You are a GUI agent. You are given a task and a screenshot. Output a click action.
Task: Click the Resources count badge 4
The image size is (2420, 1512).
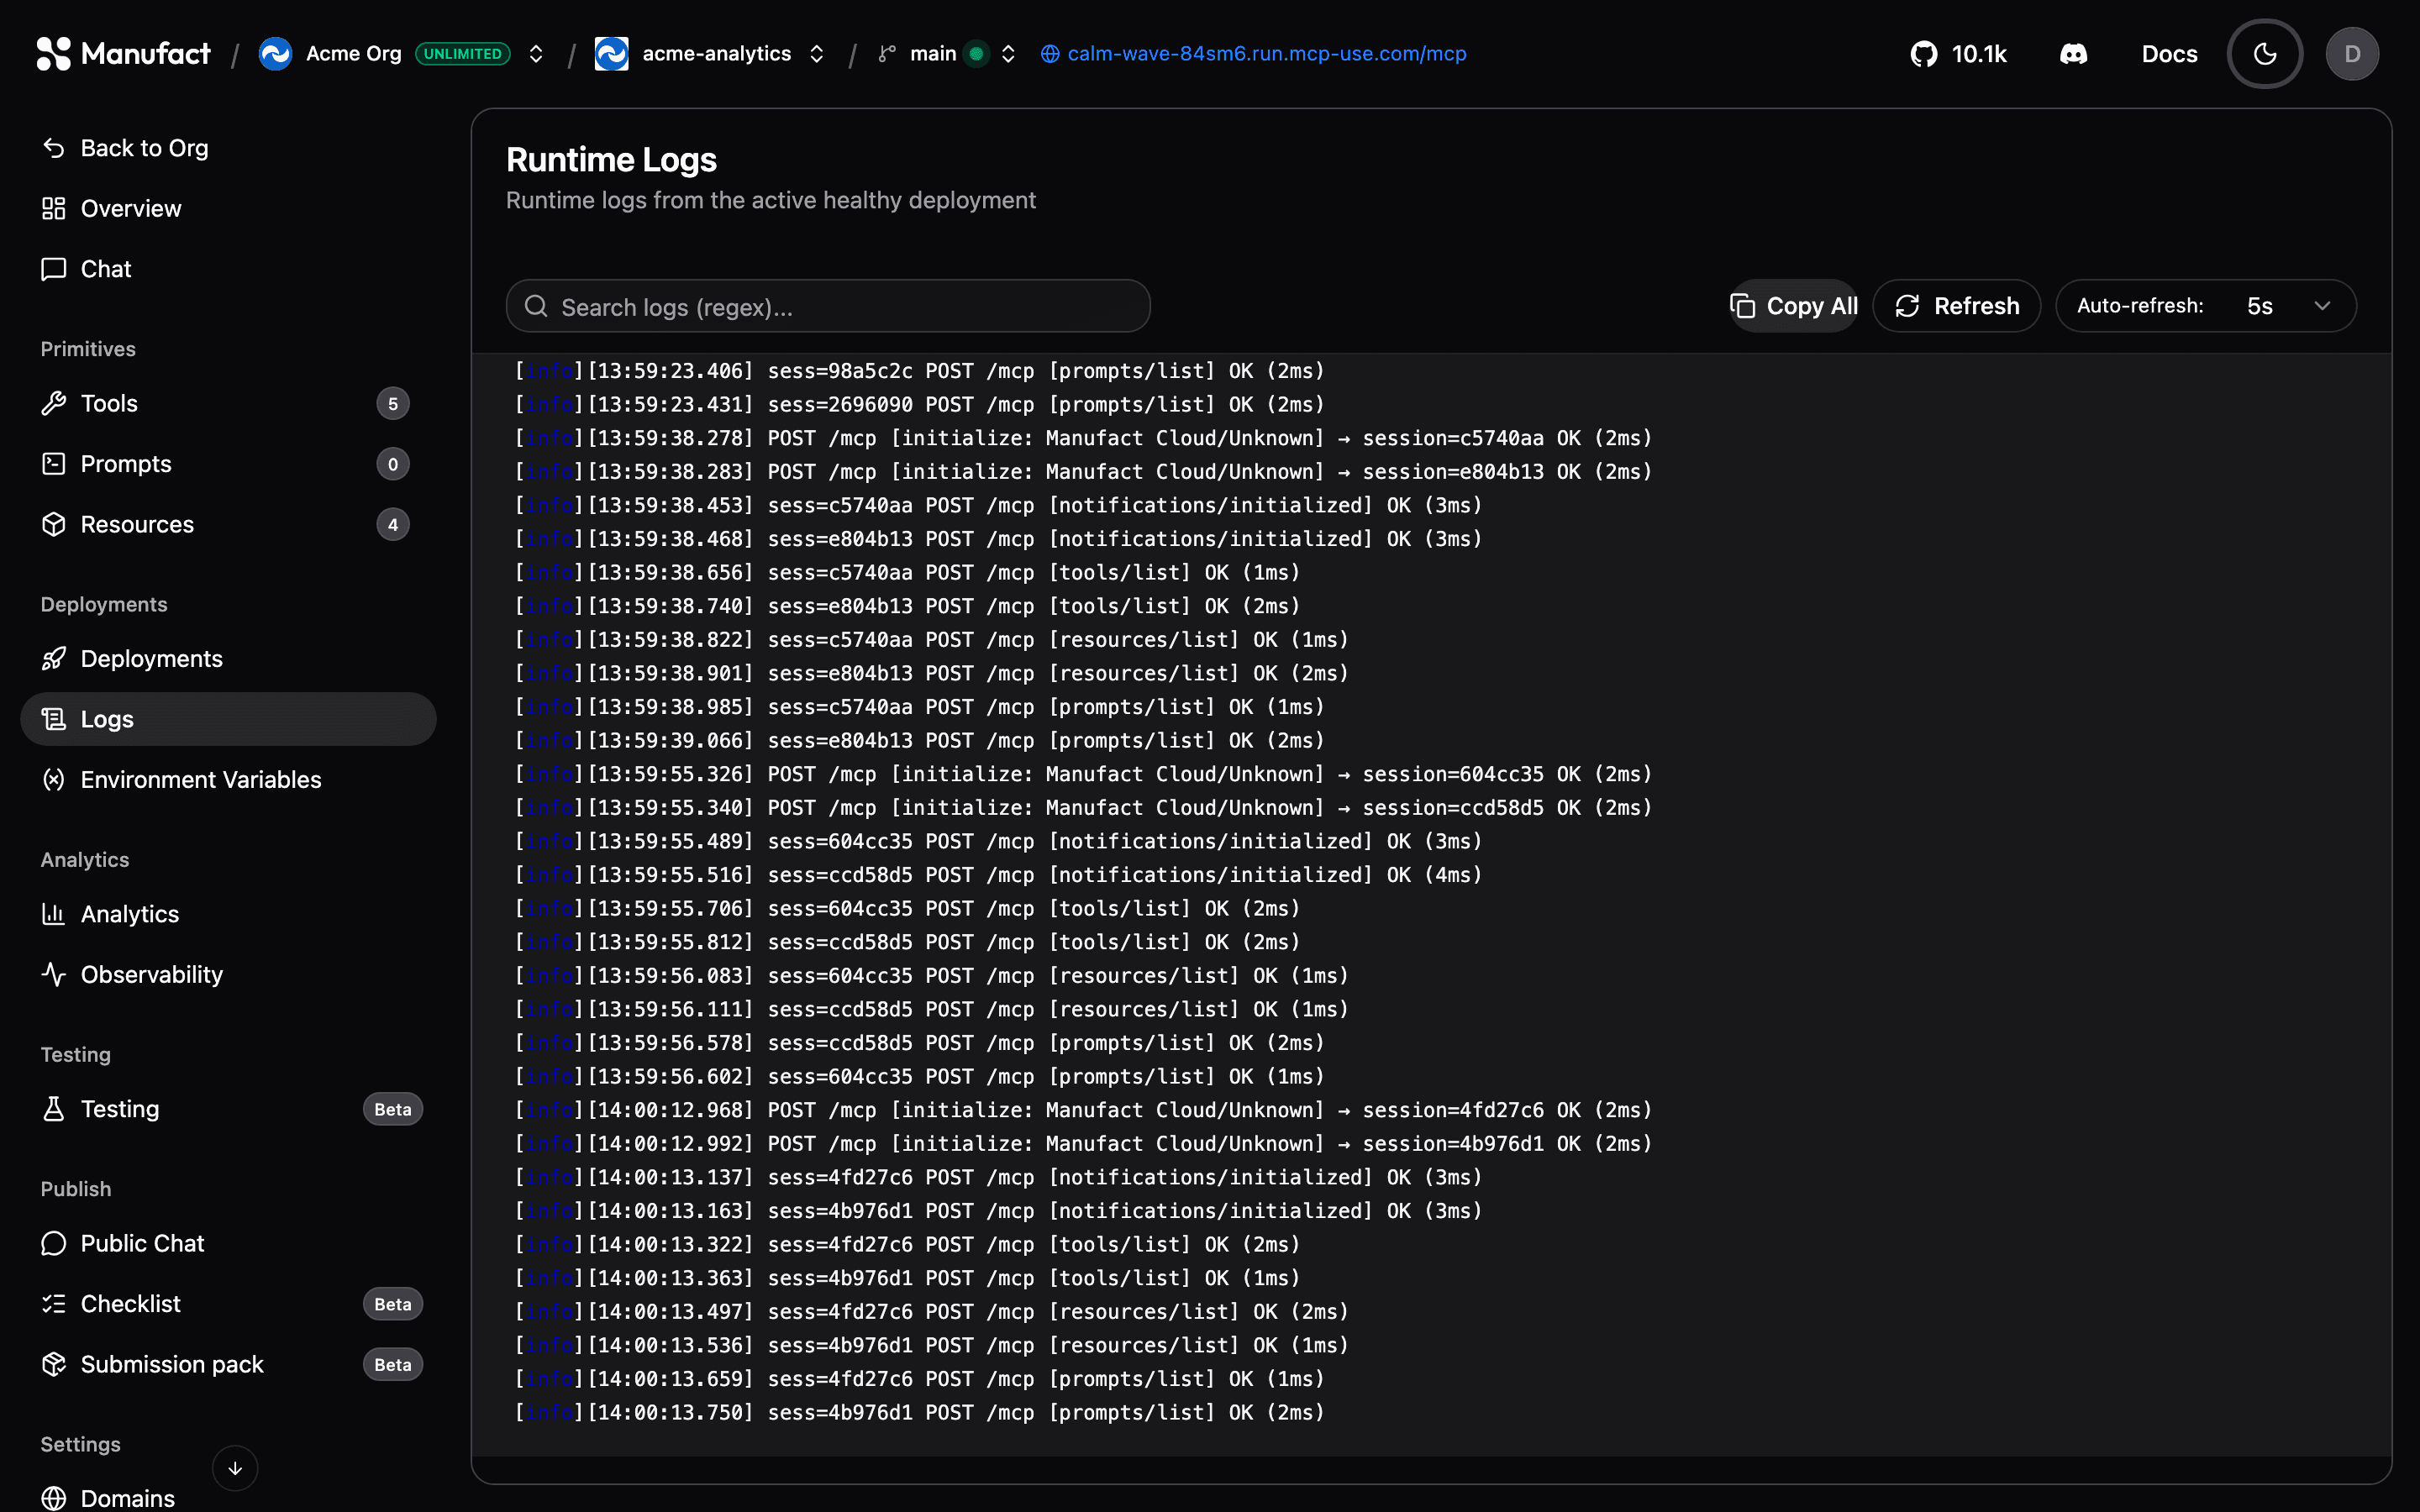click(x=393, y=524)
